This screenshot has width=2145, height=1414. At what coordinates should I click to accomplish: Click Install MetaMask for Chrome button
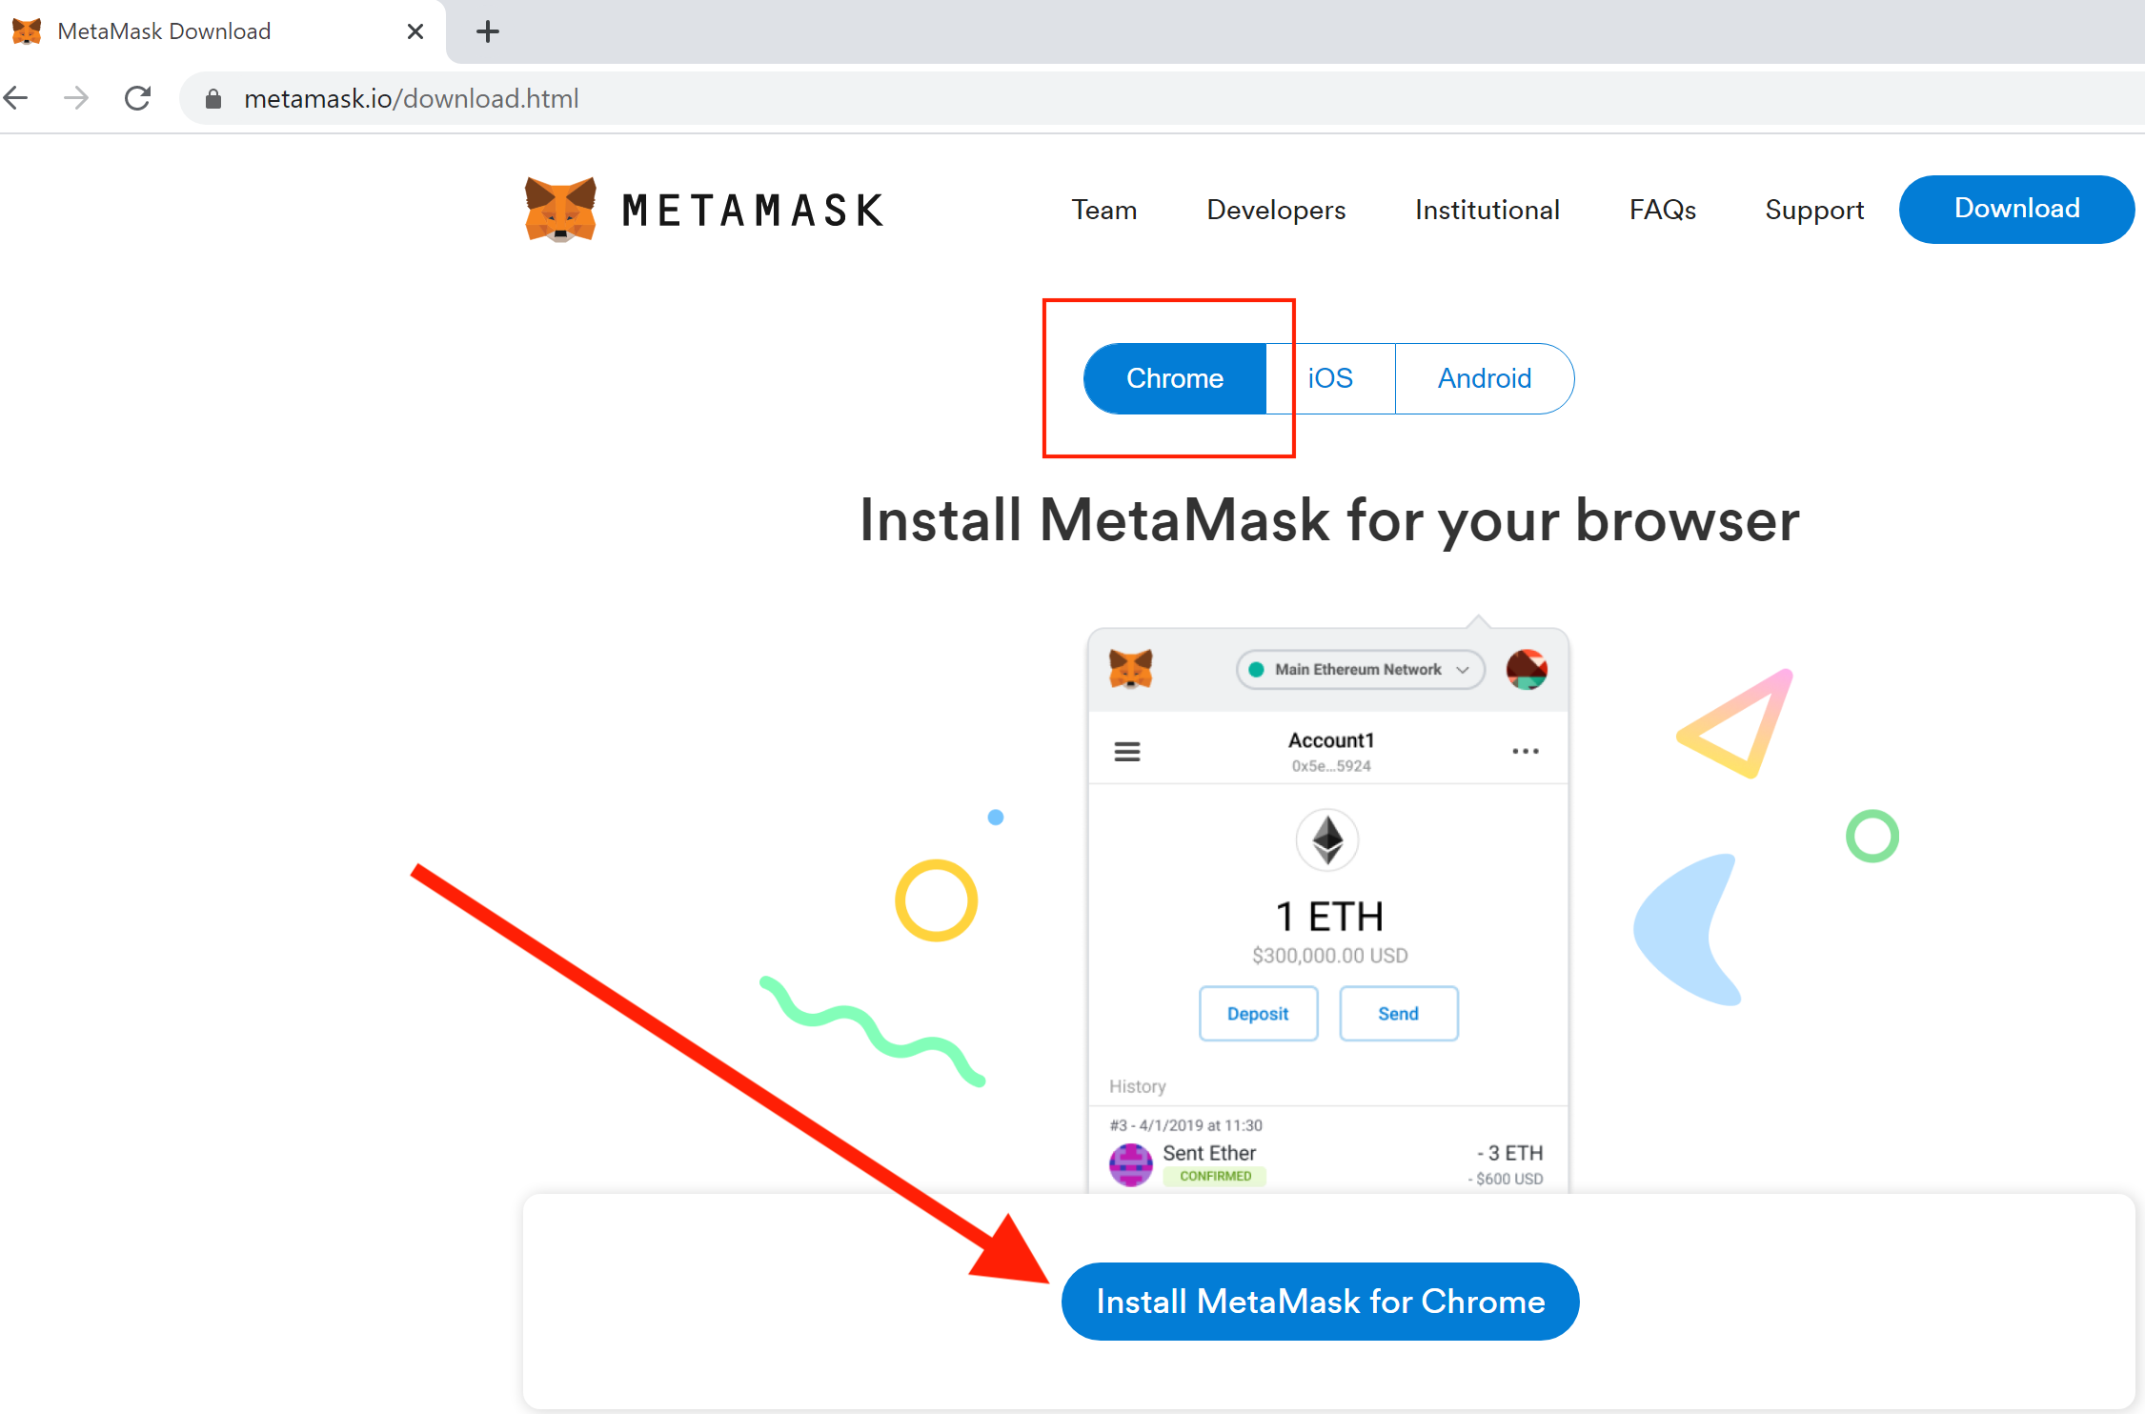tap(1313, 1301)
